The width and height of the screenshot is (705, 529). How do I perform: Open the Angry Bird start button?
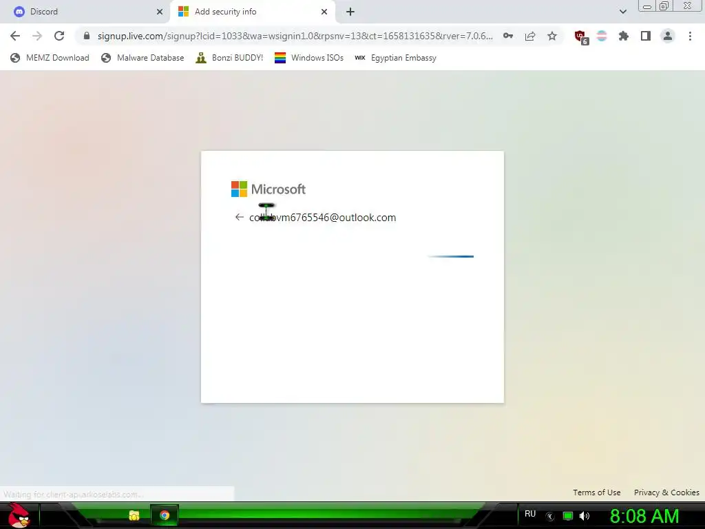click(x=19, y=515)
